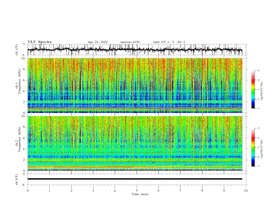Click ch.2 frequency tick label '4'
Viewport: 277px width, 214px height.
[24, 149]
